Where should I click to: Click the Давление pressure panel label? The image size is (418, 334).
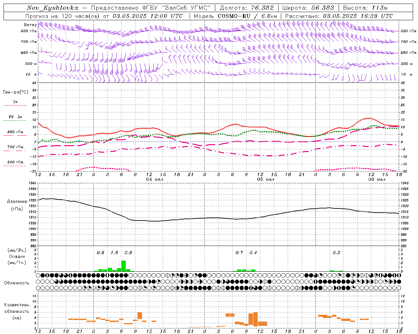(x=17, y=202)
